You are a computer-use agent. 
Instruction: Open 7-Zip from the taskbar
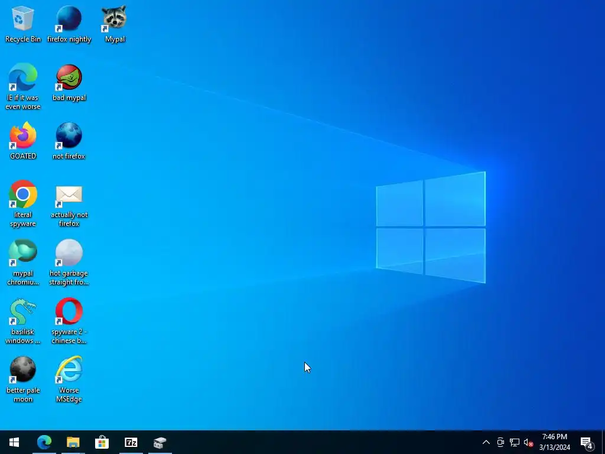click(131, 442)
